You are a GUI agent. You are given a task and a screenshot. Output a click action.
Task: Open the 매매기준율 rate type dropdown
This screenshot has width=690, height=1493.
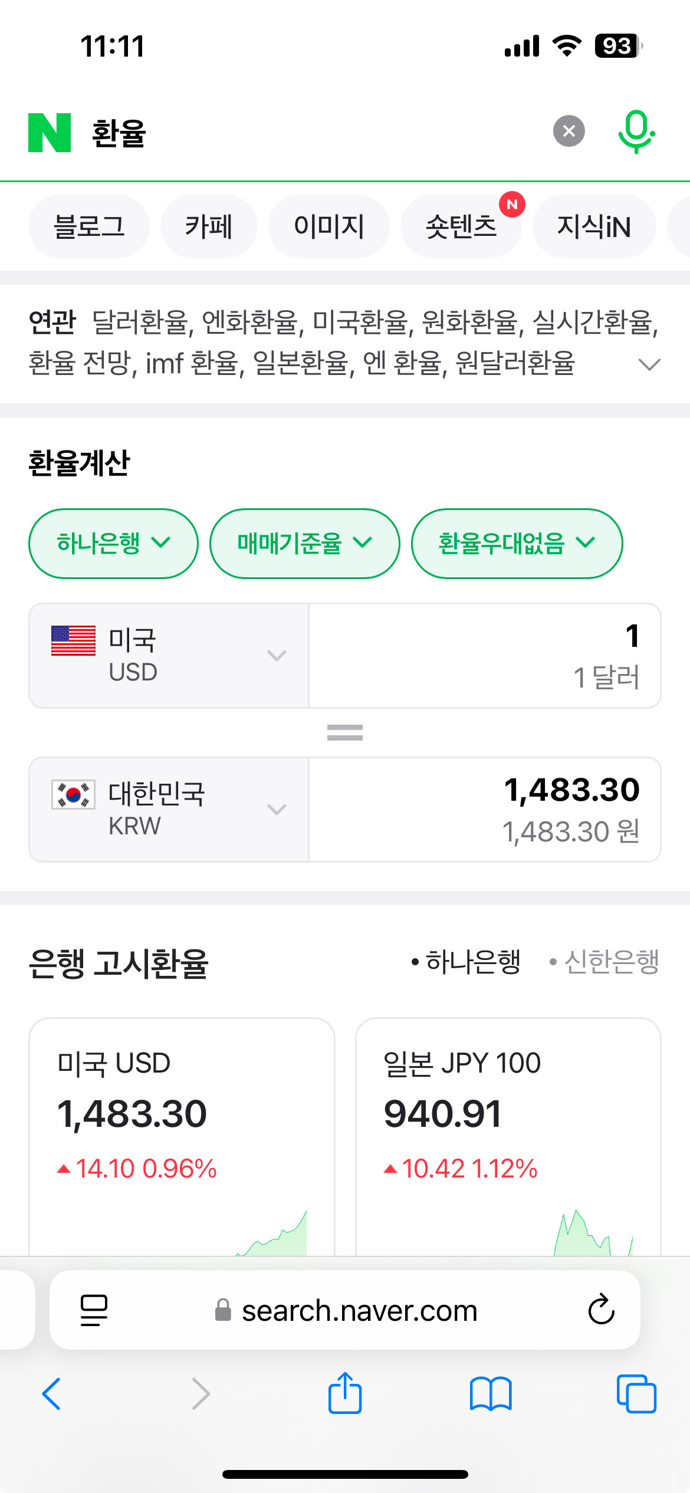304,543
